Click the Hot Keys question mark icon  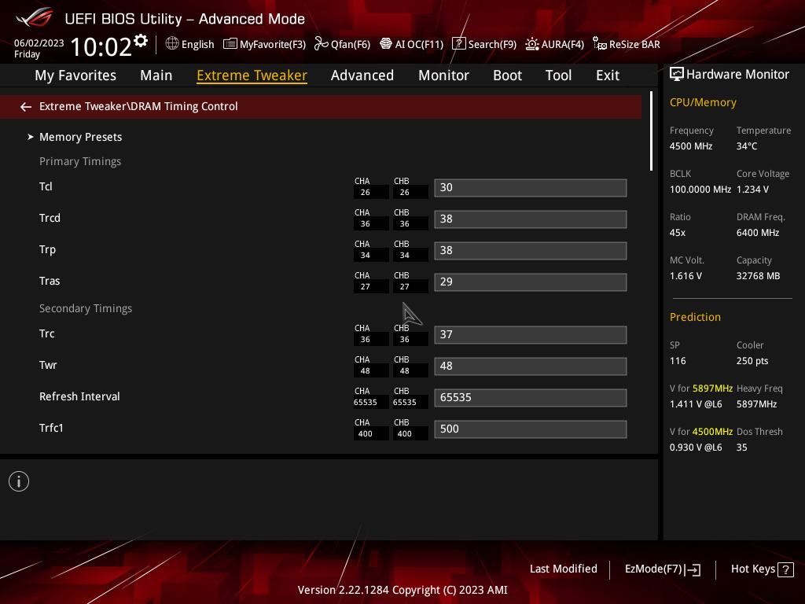point(785,569)
